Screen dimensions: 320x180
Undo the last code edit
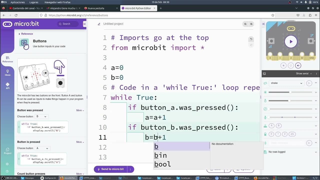pos(251,39)
